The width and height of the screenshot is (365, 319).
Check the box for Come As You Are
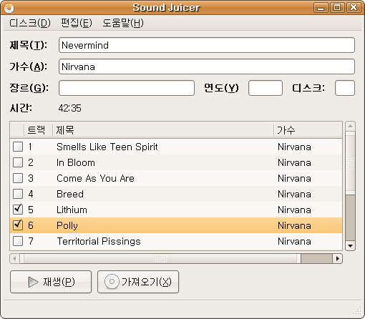[18, 178]
